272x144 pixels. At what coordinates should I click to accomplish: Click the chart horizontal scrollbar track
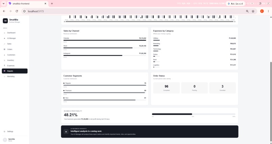coord(149,22)
